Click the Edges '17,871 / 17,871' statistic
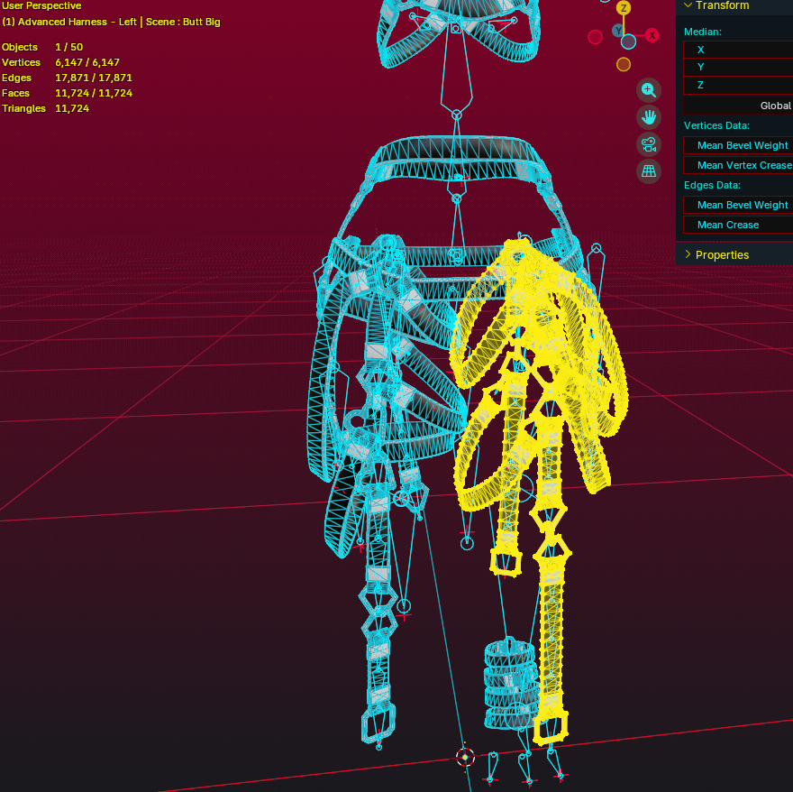The width and height of the screenshot is (793, 792). (x=94, y=78)
